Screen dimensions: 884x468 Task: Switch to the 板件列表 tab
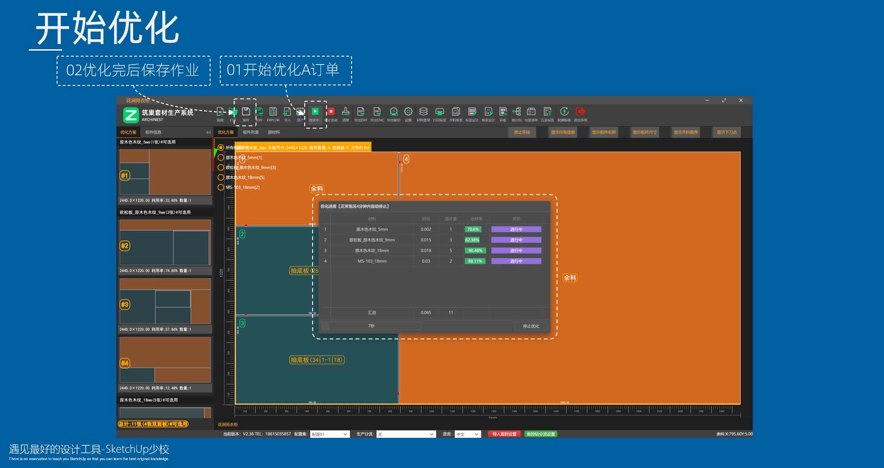251,132
